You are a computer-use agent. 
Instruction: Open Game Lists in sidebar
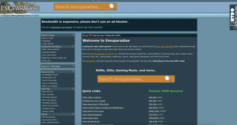[46, 61]
